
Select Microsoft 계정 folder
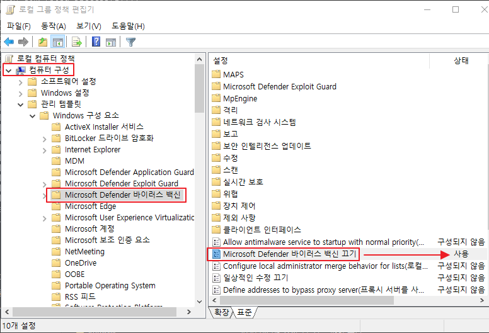coord(89,229)
